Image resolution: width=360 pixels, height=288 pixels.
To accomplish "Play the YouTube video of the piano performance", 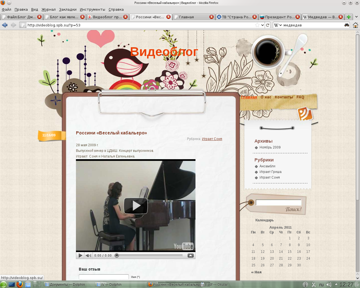I will [136, 206].
